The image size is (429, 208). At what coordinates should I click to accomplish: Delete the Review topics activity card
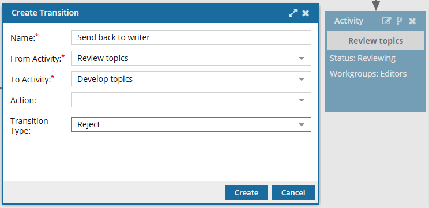(x=412, y=21)
